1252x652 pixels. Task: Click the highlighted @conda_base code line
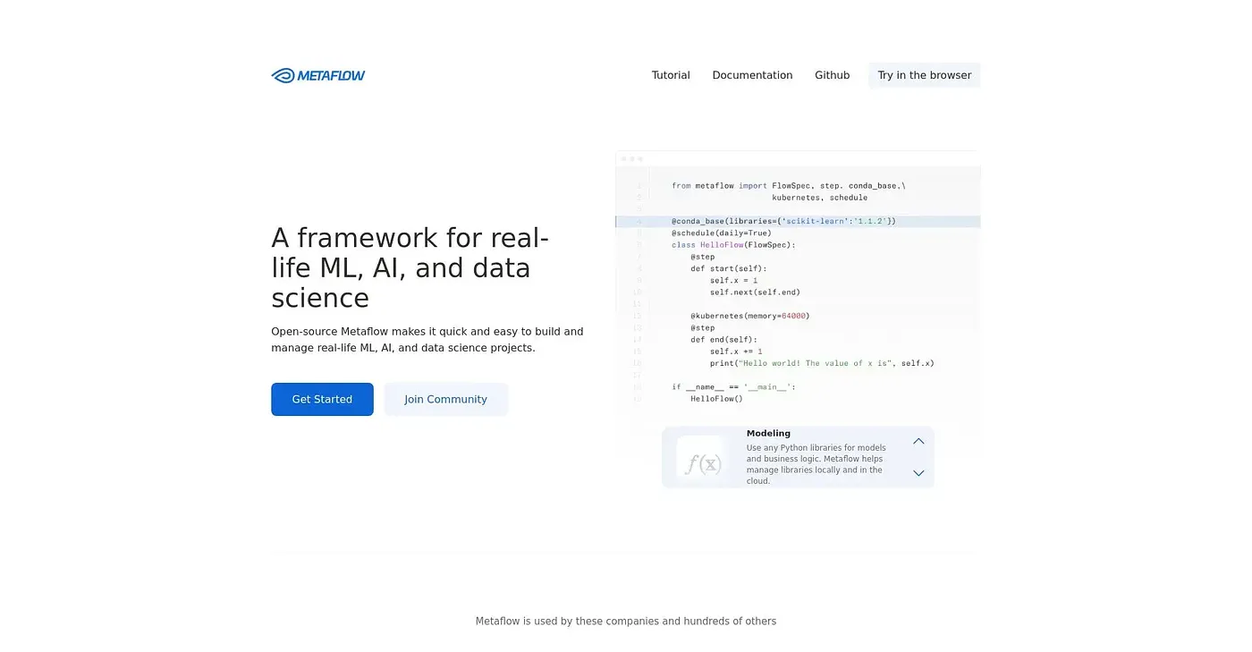798,221
